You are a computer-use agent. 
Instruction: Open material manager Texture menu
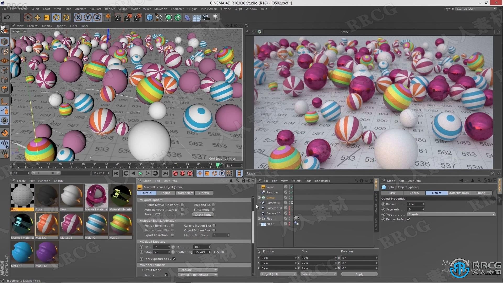pyautogui.click(x=59, y=181)
